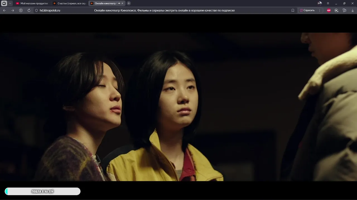The image size is (357, 200).
Task: Click the video frame to pause playback
Action: 178,107
